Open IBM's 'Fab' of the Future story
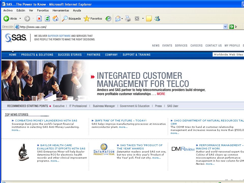The height and width of the screenshot is (183, 244). 120,120
